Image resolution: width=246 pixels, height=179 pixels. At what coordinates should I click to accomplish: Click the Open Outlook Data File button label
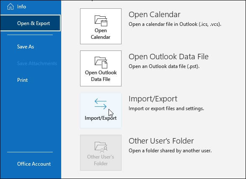point(101,76)
